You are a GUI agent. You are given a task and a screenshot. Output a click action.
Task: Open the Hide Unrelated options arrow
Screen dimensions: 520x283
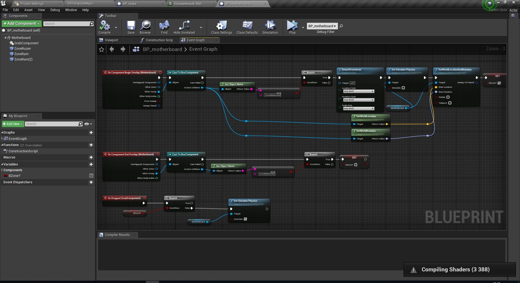(x=201, y=27)
